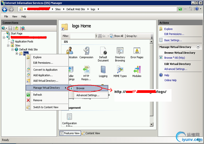Click Advanced Settings in the submenu
This screenshot has height=144, width=204.
click(88, 95)
